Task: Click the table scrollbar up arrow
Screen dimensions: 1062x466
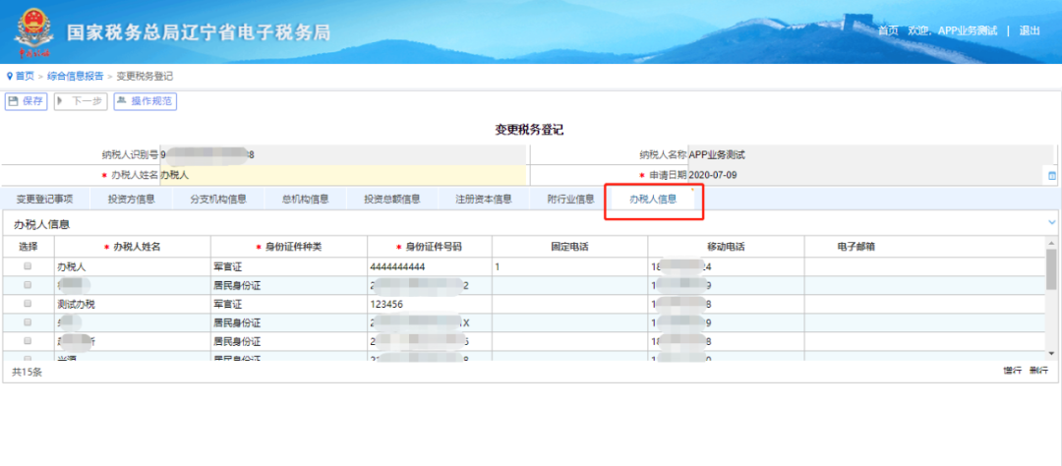Action: coord(1050,243)
